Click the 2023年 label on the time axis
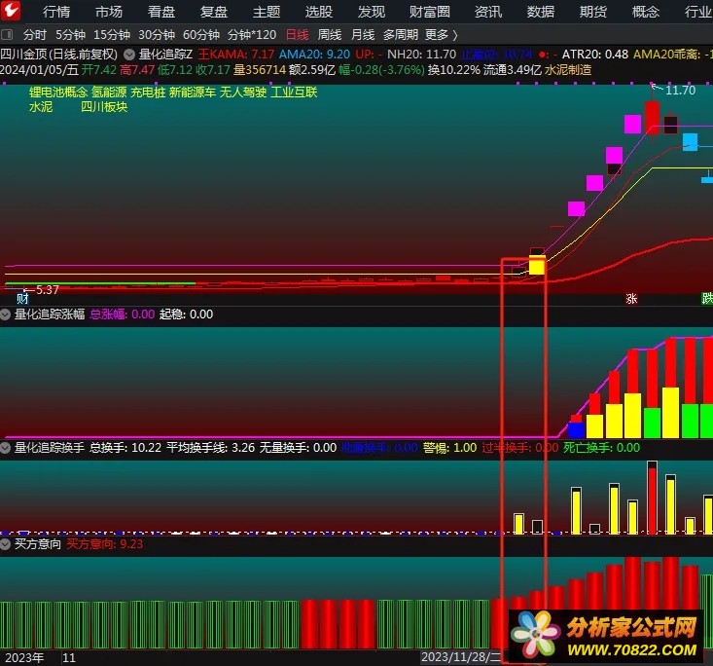This screenshot has width=713, height=666. [24, 658]
